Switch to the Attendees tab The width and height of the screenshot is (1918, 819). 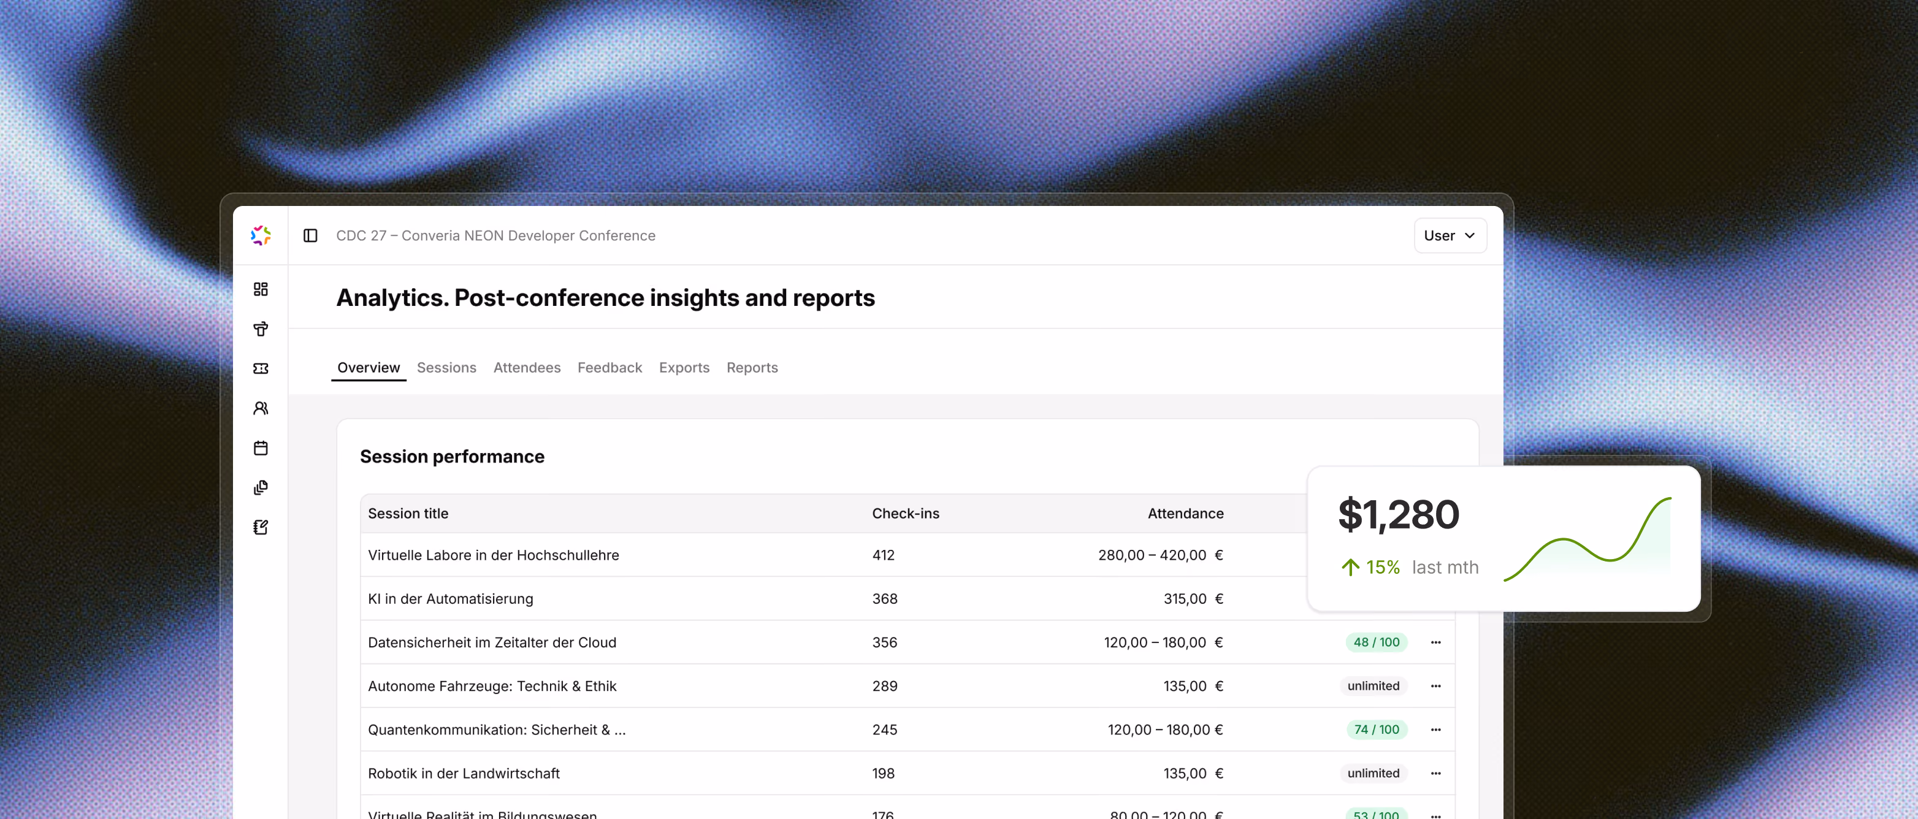(x=527, y=368)
